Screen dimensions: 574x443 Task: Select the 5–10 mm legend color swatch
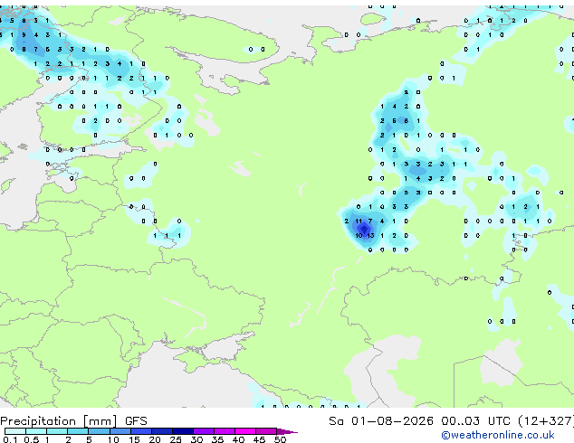pos(99,431)
